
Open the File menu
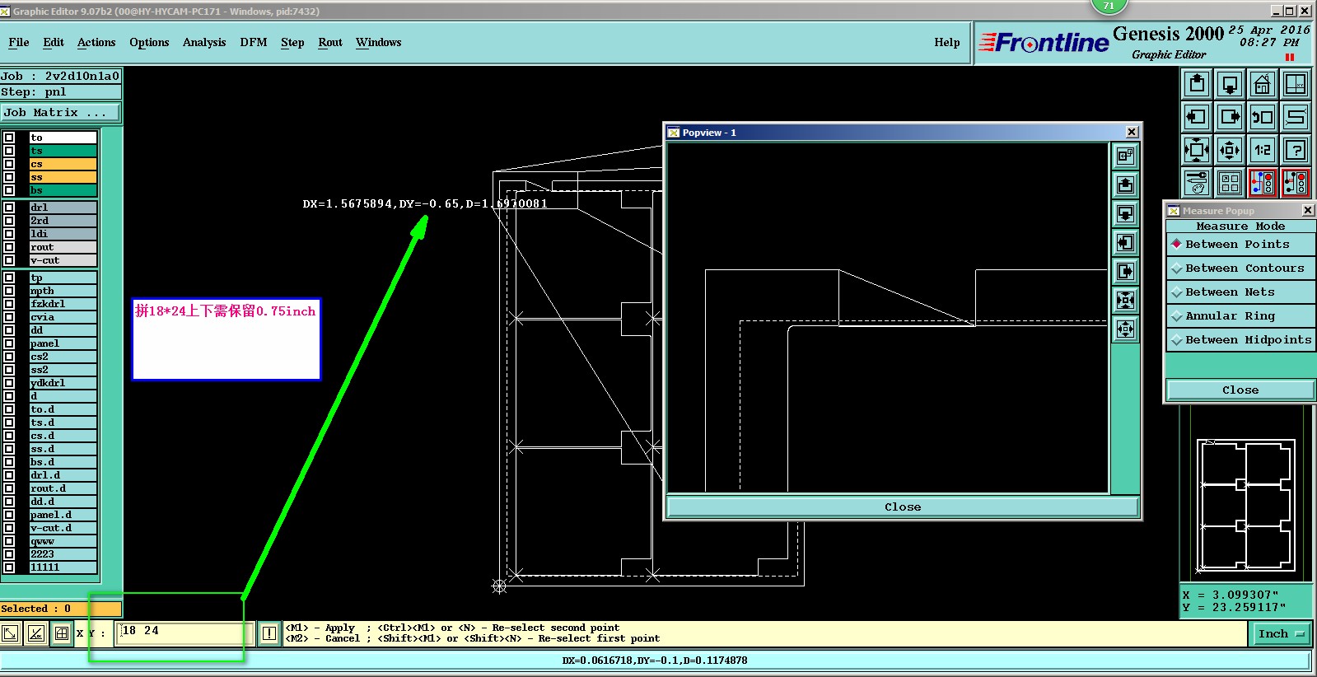[x=19, y=43]
